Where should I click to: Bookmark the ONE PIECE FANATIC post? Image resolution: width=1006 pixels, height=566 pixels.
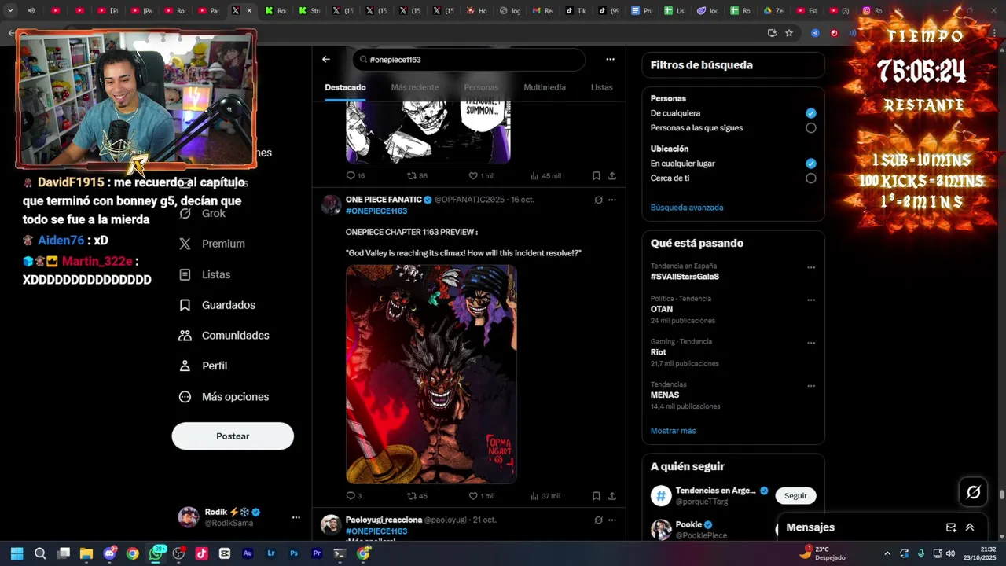(x=597, y=496)
